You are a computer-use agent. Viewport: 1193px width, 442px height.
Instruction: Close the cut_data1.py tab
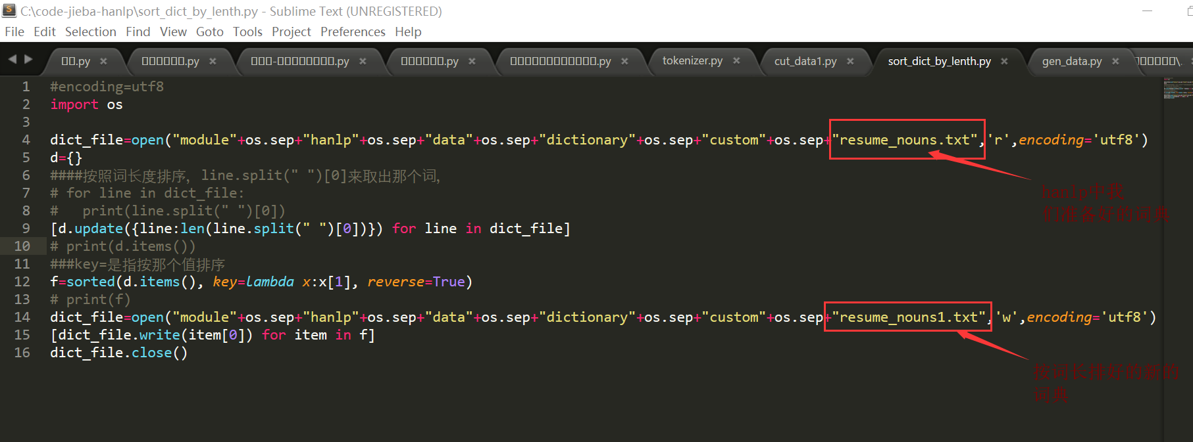tap(850, 61)
